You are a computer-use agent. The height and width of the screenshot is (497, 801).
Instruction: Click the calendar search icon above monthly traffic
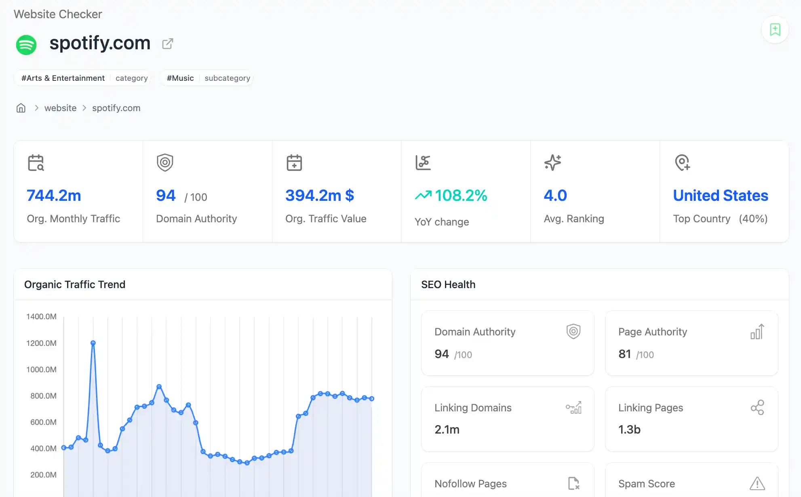36,163
